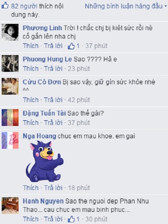Click Thích under Hanh Nguyen's comment
The height and width of the screenshot is (224, 168).
pyautogui.click(x=31, y=219)
